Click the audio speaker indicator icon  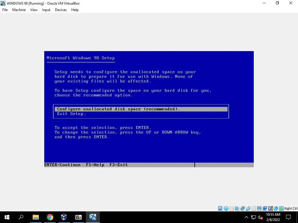(237, 208)
